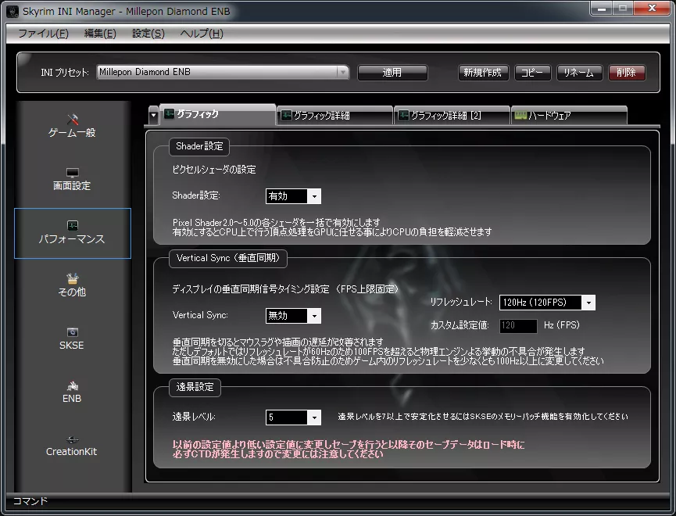676x516 pixels.
Task: Click the 適用 apply button
Action: pyautogui.click(x=392, y=73)
